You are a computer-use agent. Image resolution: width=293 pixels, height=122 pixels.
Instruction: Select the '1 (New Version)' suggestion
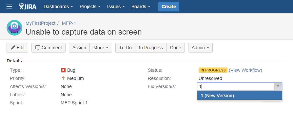[x=240, y=96]
